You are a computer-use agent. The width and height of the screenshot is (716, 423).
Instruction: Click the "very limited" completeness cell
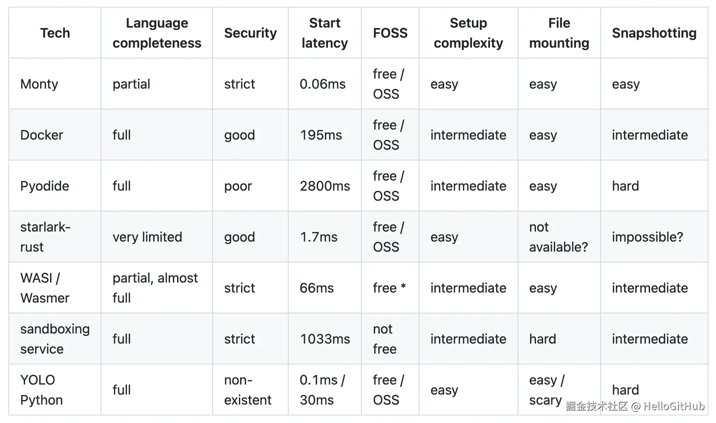click(x=147, y=237)
